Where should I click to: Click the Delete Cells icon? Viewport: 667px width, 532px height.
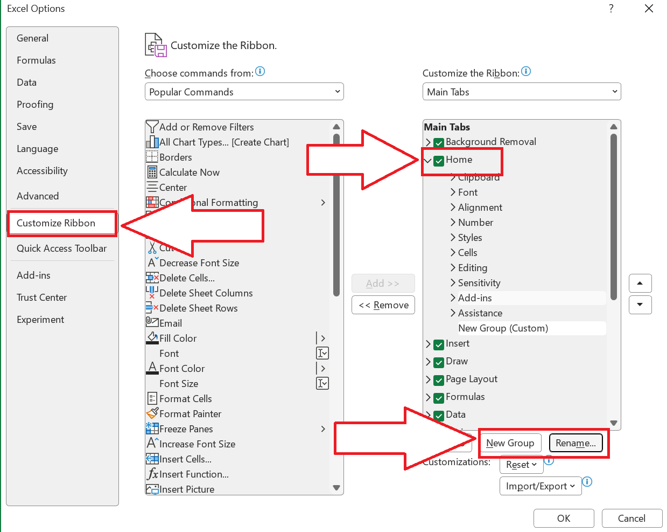[152, 278]
